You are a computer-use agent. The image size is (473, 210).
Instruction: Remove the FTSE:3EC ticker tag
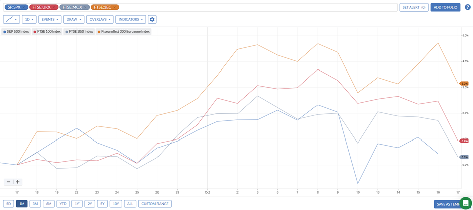(x=115, y=7)
